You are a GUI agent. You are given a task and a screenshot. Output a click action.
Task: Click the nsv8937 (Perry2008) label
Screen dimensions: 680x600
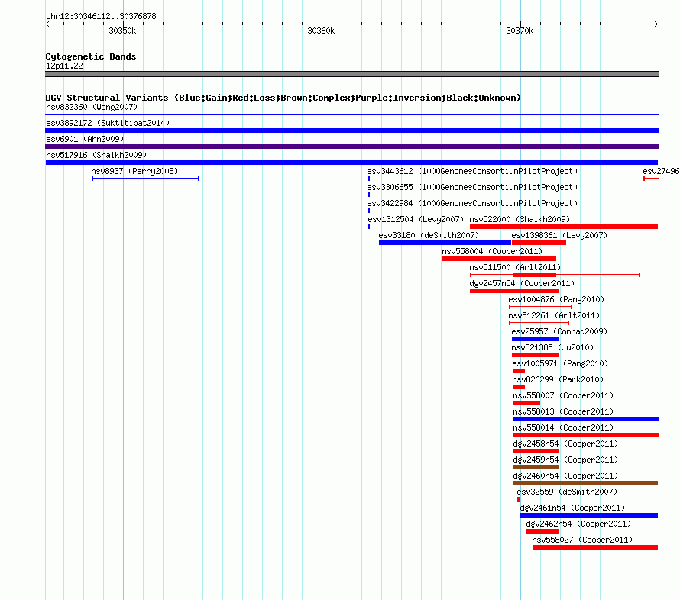coord(134,171)
